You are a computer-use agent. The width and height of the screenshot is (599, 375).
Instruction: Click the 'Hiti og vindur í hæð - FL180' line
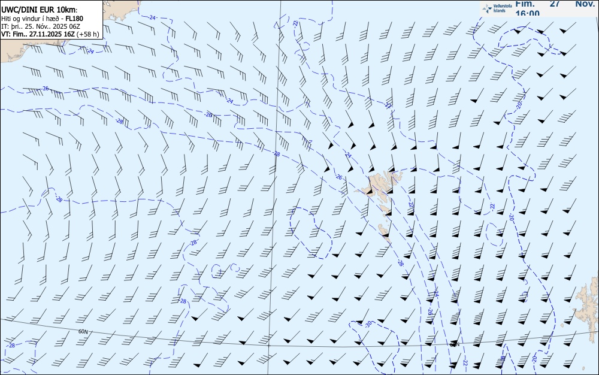pos(42,19)
